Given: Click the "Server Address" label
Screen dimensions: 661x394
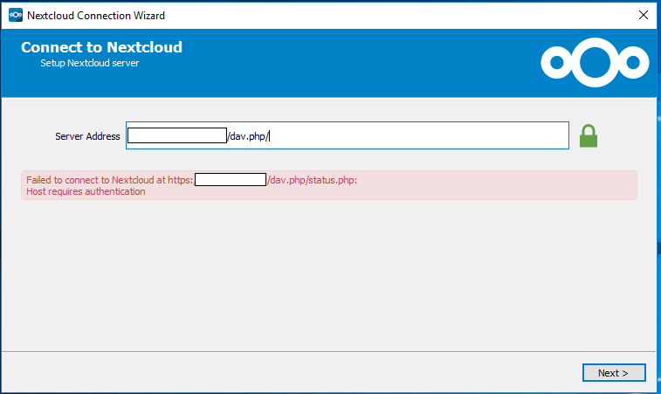Looking at the screenshot, I should click(87, 136).
